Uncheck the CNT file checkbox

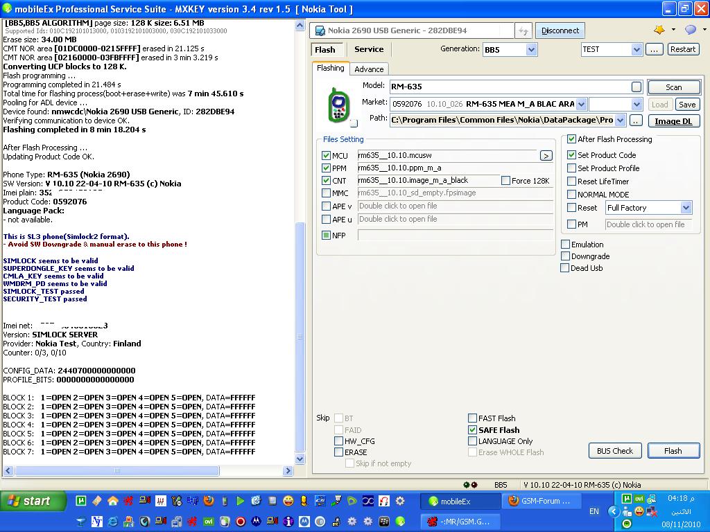tap(326, 181)
